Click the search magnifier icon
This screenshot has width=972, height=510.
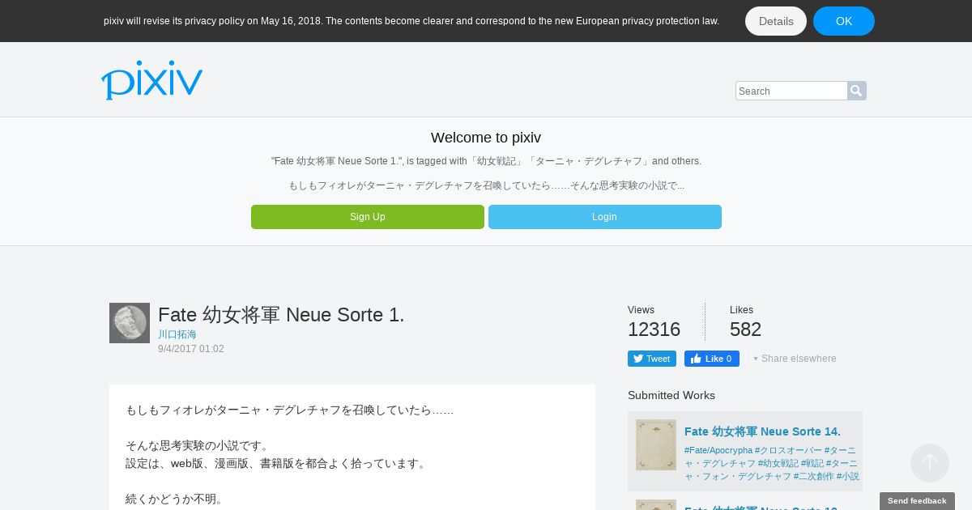point(857,91)
